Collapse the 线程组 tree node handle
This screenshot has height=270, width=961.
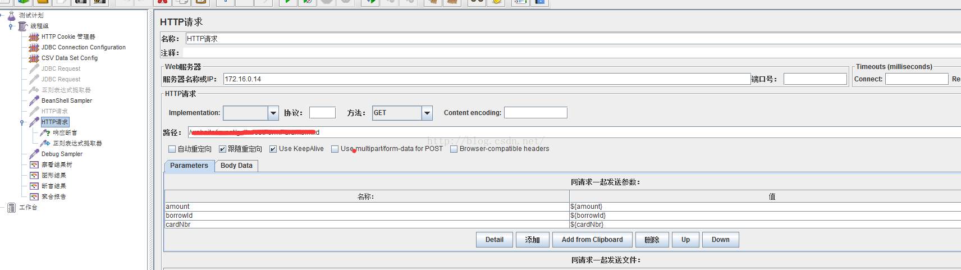pyautogui.click(x=11, y=26)
